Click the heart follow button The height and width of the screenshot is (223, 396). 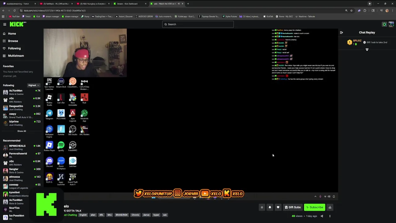pos(278,207)
